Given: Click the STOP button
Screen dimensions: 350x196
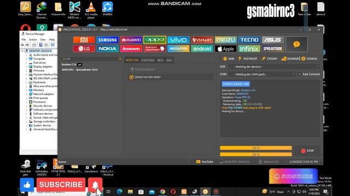Looking at the screenshot, I should [x=307, y=151].
